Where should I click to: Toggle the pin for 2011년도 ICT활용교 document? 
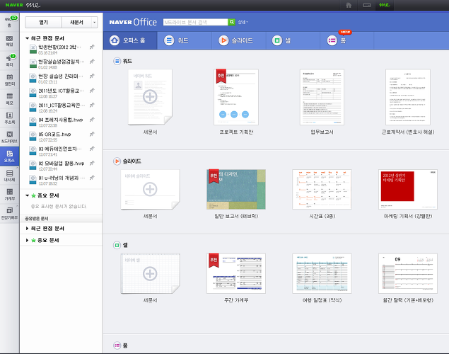tap(92, 91)
